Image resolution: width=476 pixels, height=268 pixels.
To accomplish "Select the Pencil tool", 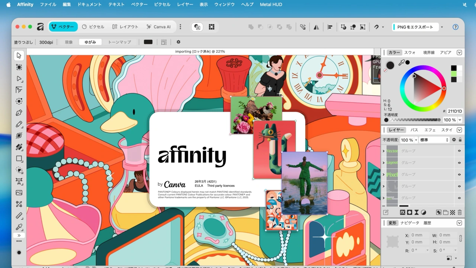I will coord(19,124).
